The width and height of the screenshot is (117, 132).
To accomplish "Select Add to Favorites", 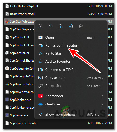I will 71,62.
